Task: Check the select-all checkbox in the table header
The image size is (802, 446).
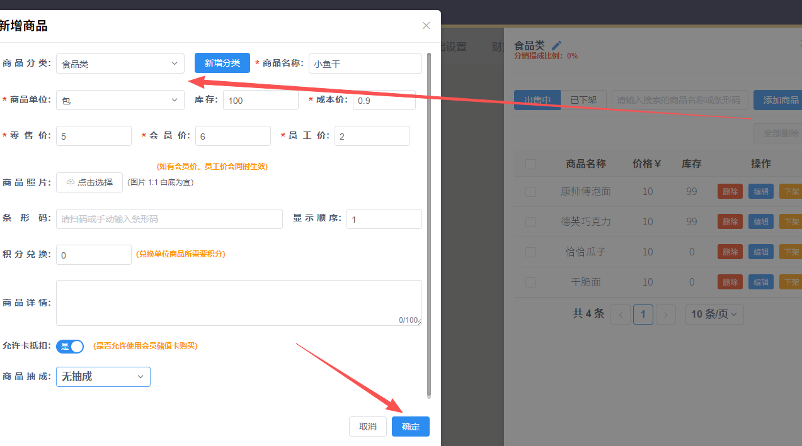Action: pyautogui.click(x=530, y=163)
